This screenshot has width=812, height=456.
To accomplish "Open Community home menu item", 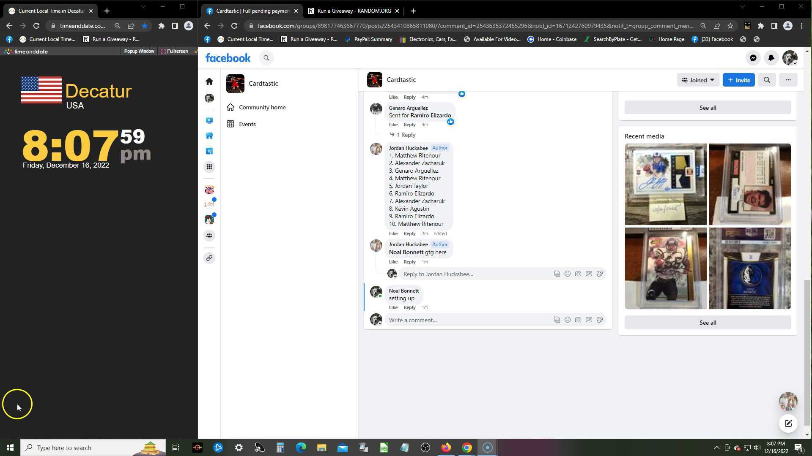I will point(262,107).
